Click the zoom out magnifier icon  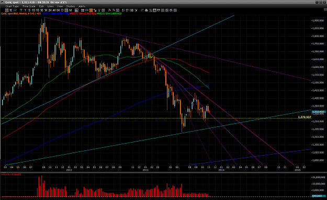coord(114,10)
